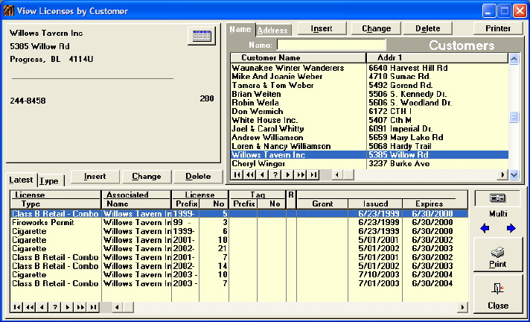
Task: Click the blue left arrow under Multi
Action: tap(485, 228)
